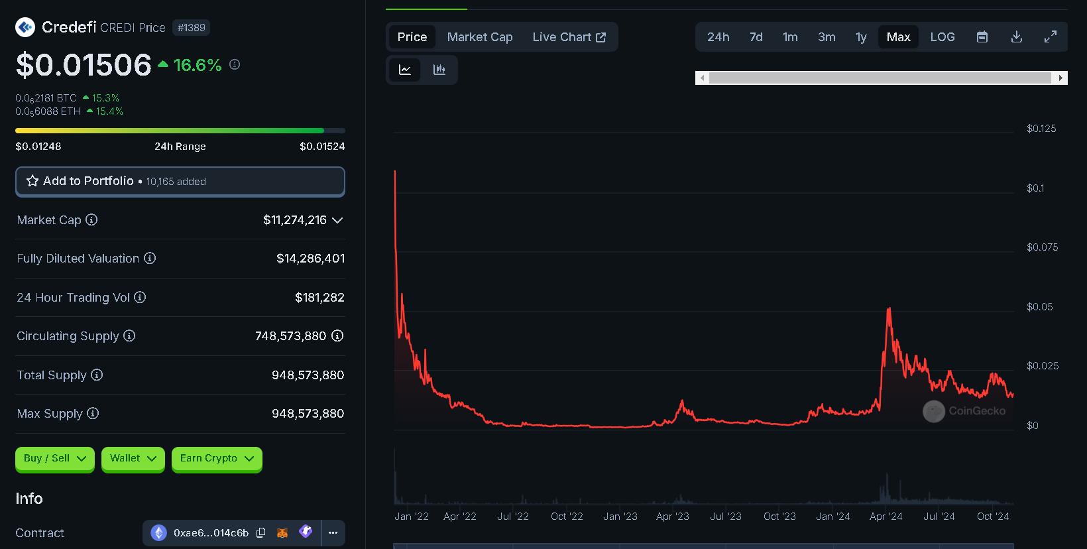This screenshot has height=549, width=1087.
Task: Click the 0.0₆2181 BTC price text
Action: pyautogui.click(x=46, y=98)
